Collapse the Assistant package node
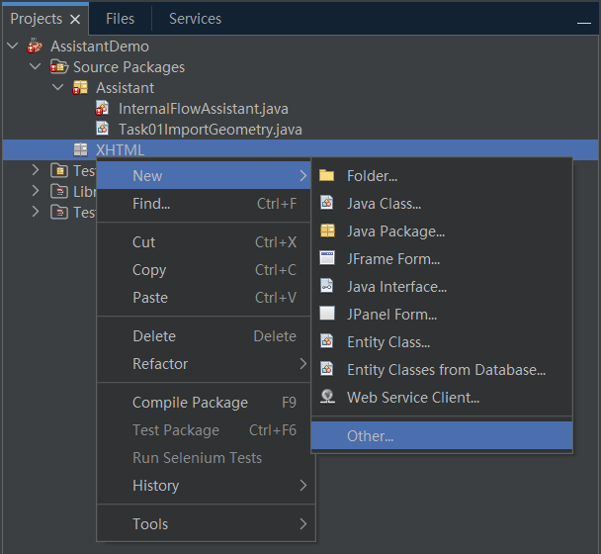The width and height of the screenshot is (601, 554). click(58, 88)
